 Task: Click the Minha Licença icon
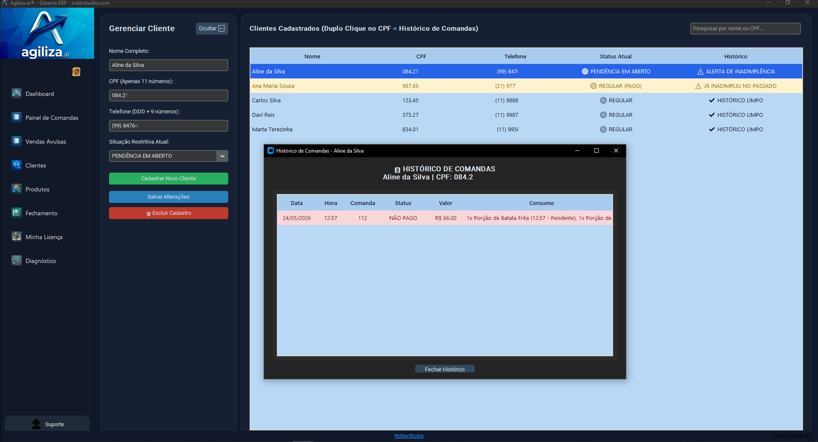[x=17, y=237]
